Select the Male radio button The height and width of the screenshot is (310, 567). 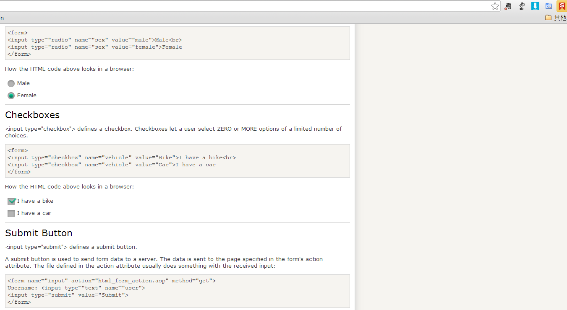pos(11,83)
